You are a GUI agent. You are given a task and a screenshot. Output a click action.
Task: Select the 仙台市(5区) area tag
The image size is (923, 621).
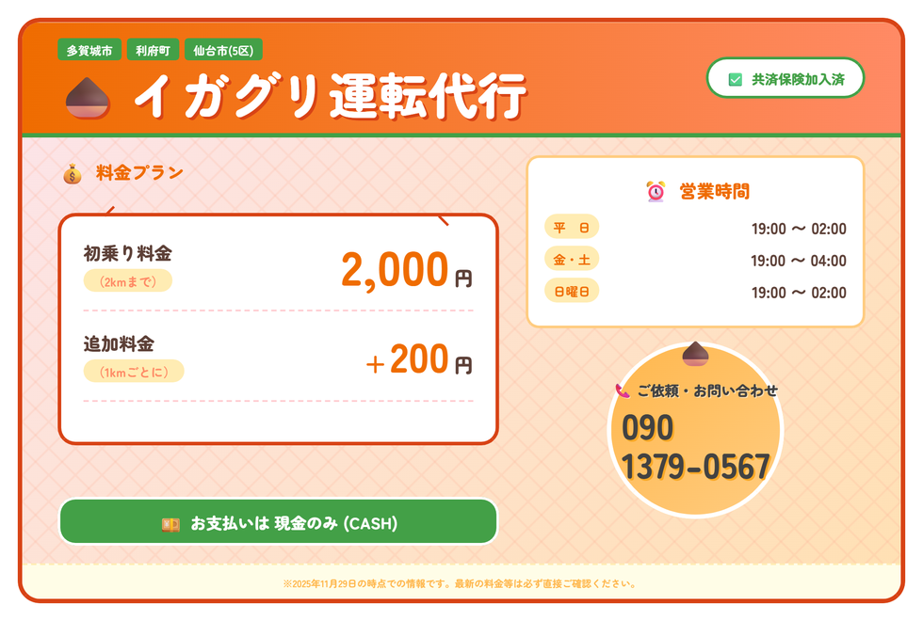click(222, 50)
